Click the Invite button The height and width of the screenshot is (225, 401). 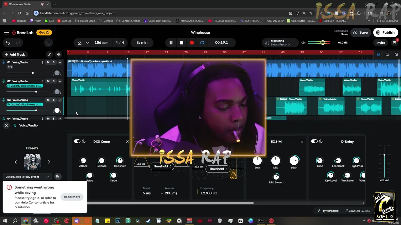coord(381,43)
